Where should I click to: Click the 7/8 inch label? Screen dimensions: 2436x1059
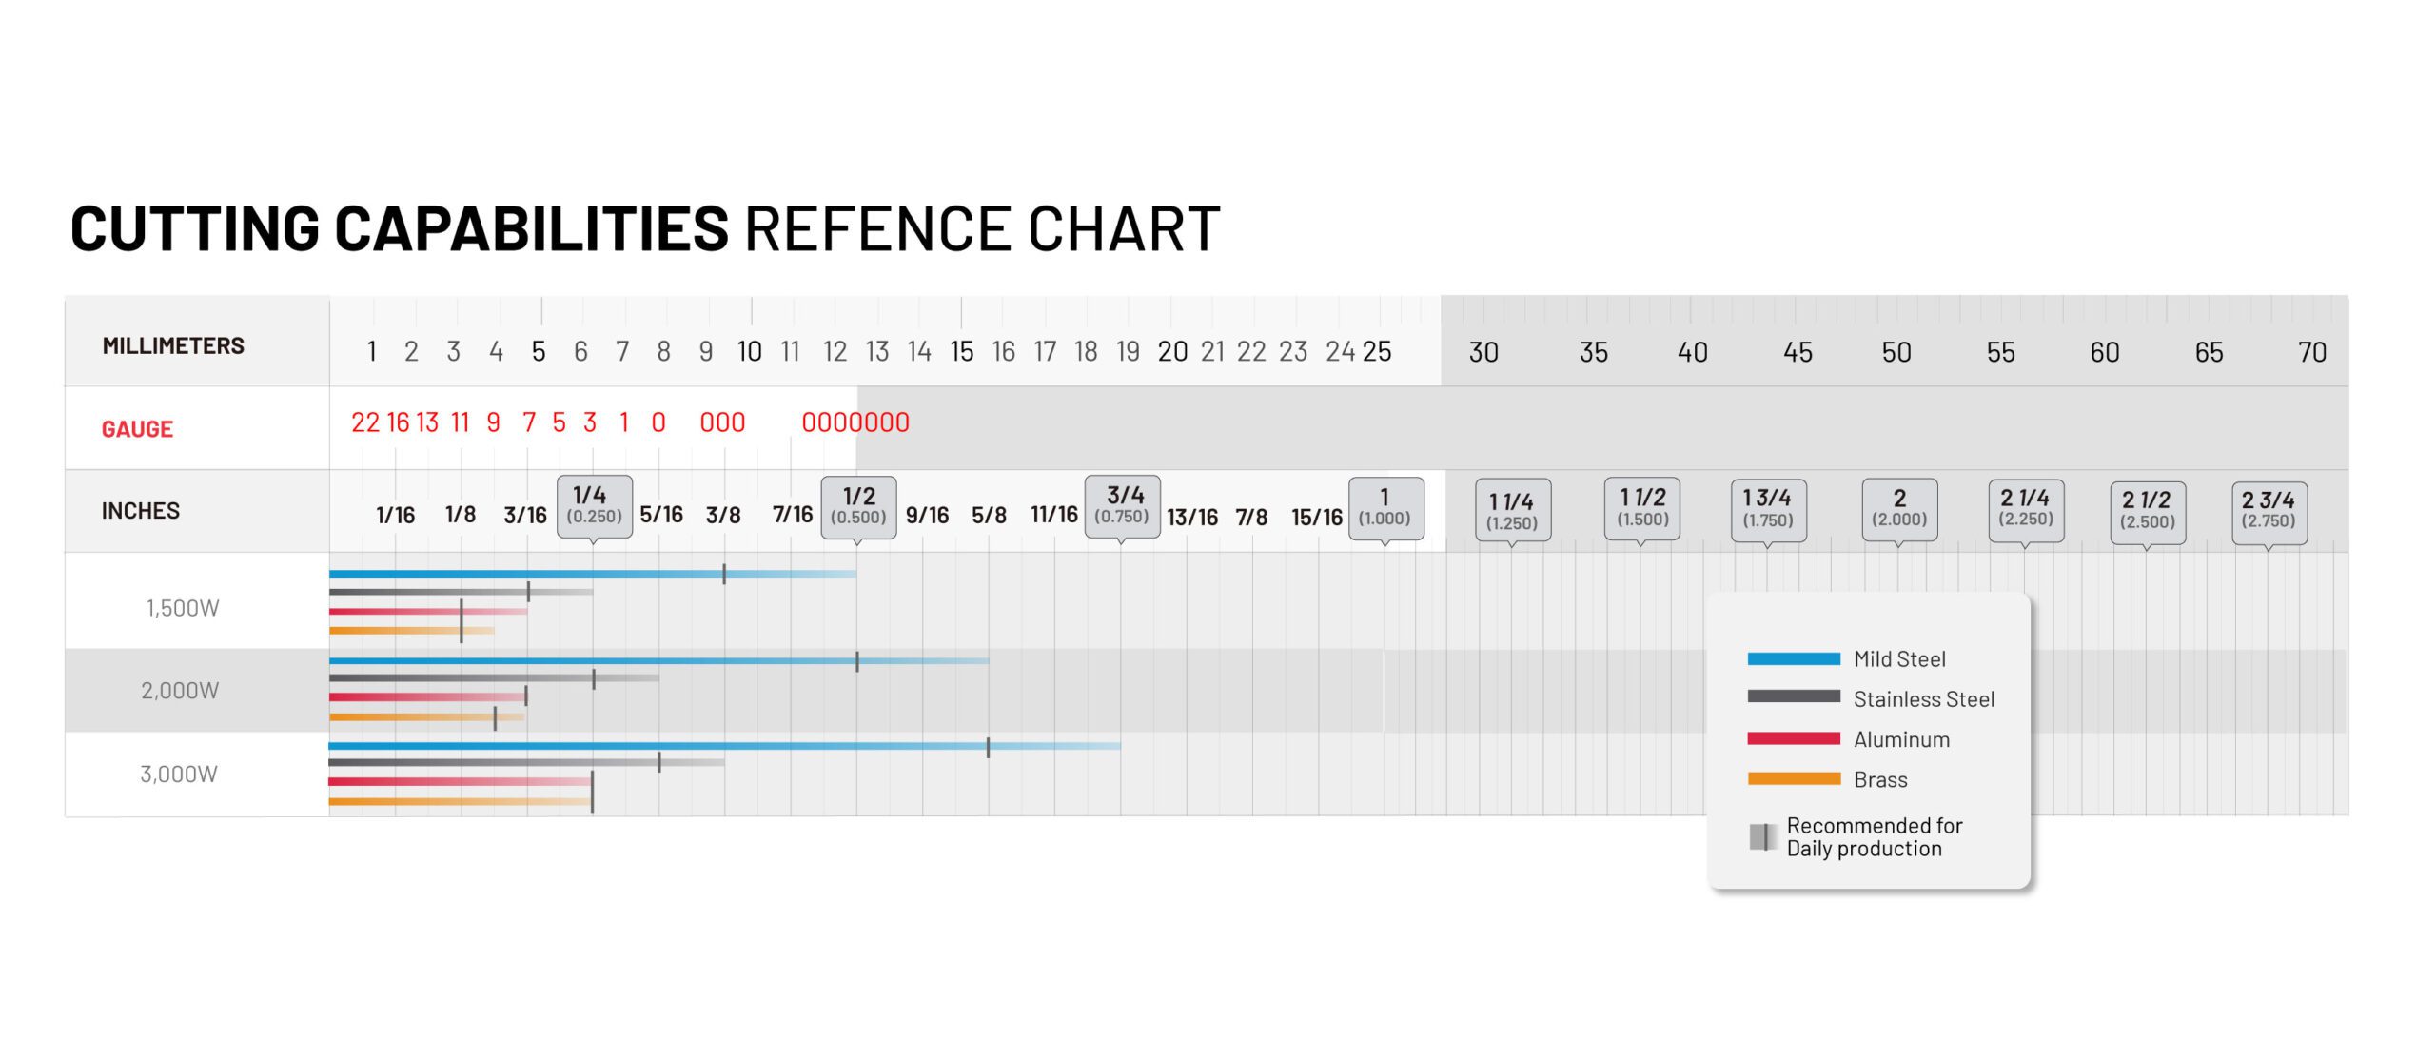(1251, 517)
